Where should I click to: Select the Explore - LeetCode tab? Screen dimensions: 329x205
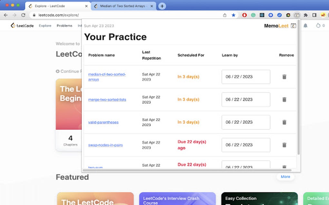pos(58,6)
